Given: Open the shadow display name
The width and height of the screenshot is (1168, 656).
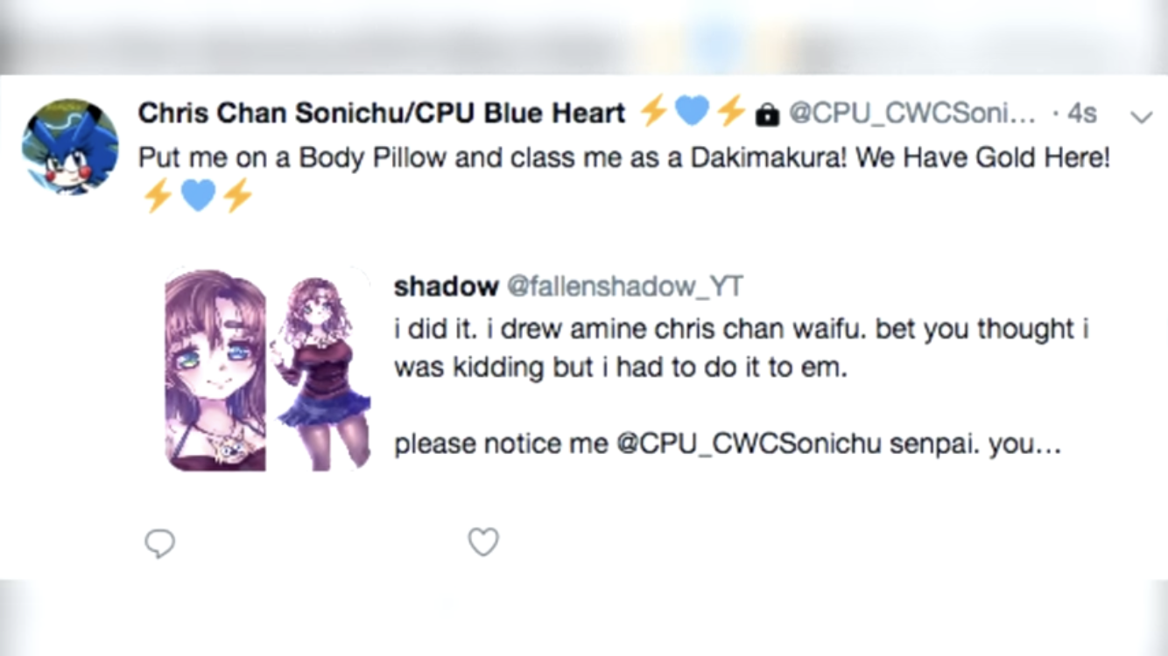Looking at the screenshot, I should (x=447, y=286).
